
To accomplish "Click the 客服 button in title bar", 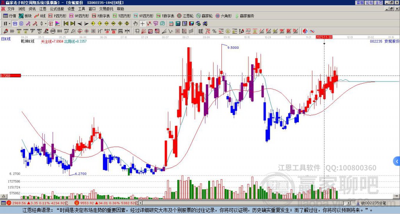I will (360, 3).
